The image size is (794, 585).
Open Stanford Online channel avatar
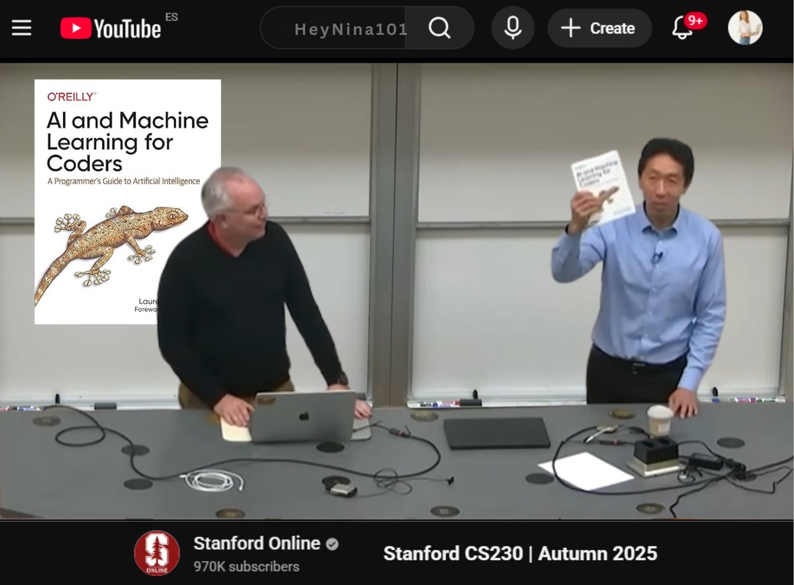pyautogui.click(x=157, y=553)
